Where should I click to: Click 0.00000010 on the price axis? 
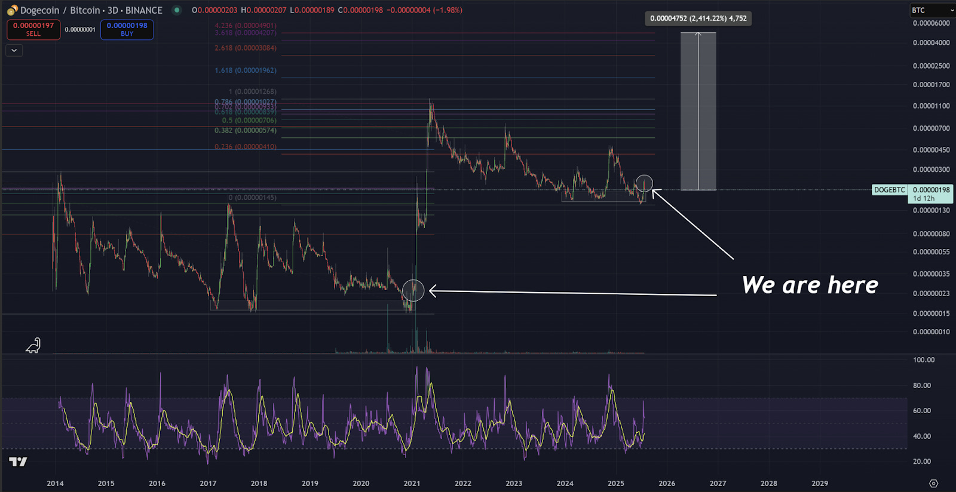[931, 332]
